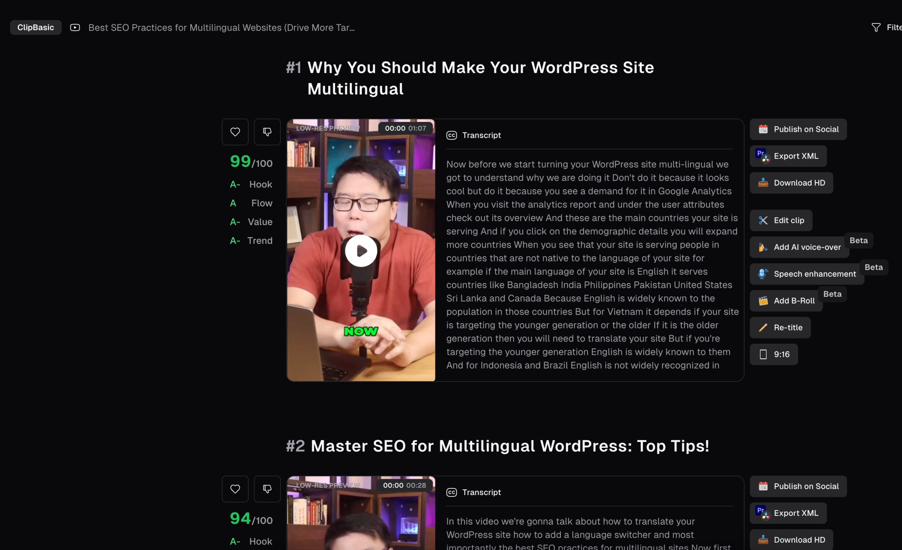Click the 00:00 01:07 timestamp on clip #1
This screenshot has height=550, width=902.
tap(406, 128)
